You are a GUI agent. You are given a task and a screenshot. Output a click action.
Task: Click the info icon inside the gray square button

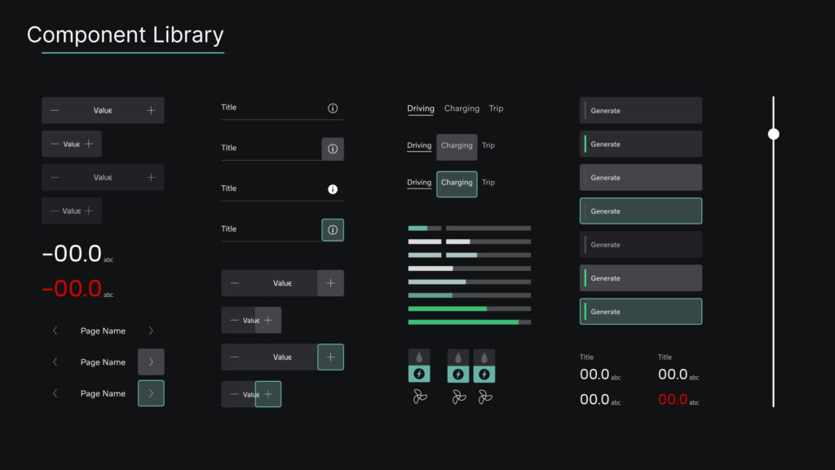point(333,149)
